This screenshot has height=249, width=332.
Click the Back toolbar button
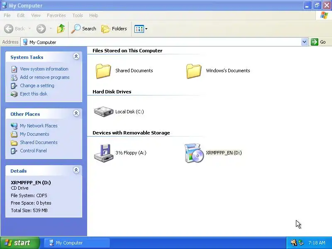tap(15, 29)
